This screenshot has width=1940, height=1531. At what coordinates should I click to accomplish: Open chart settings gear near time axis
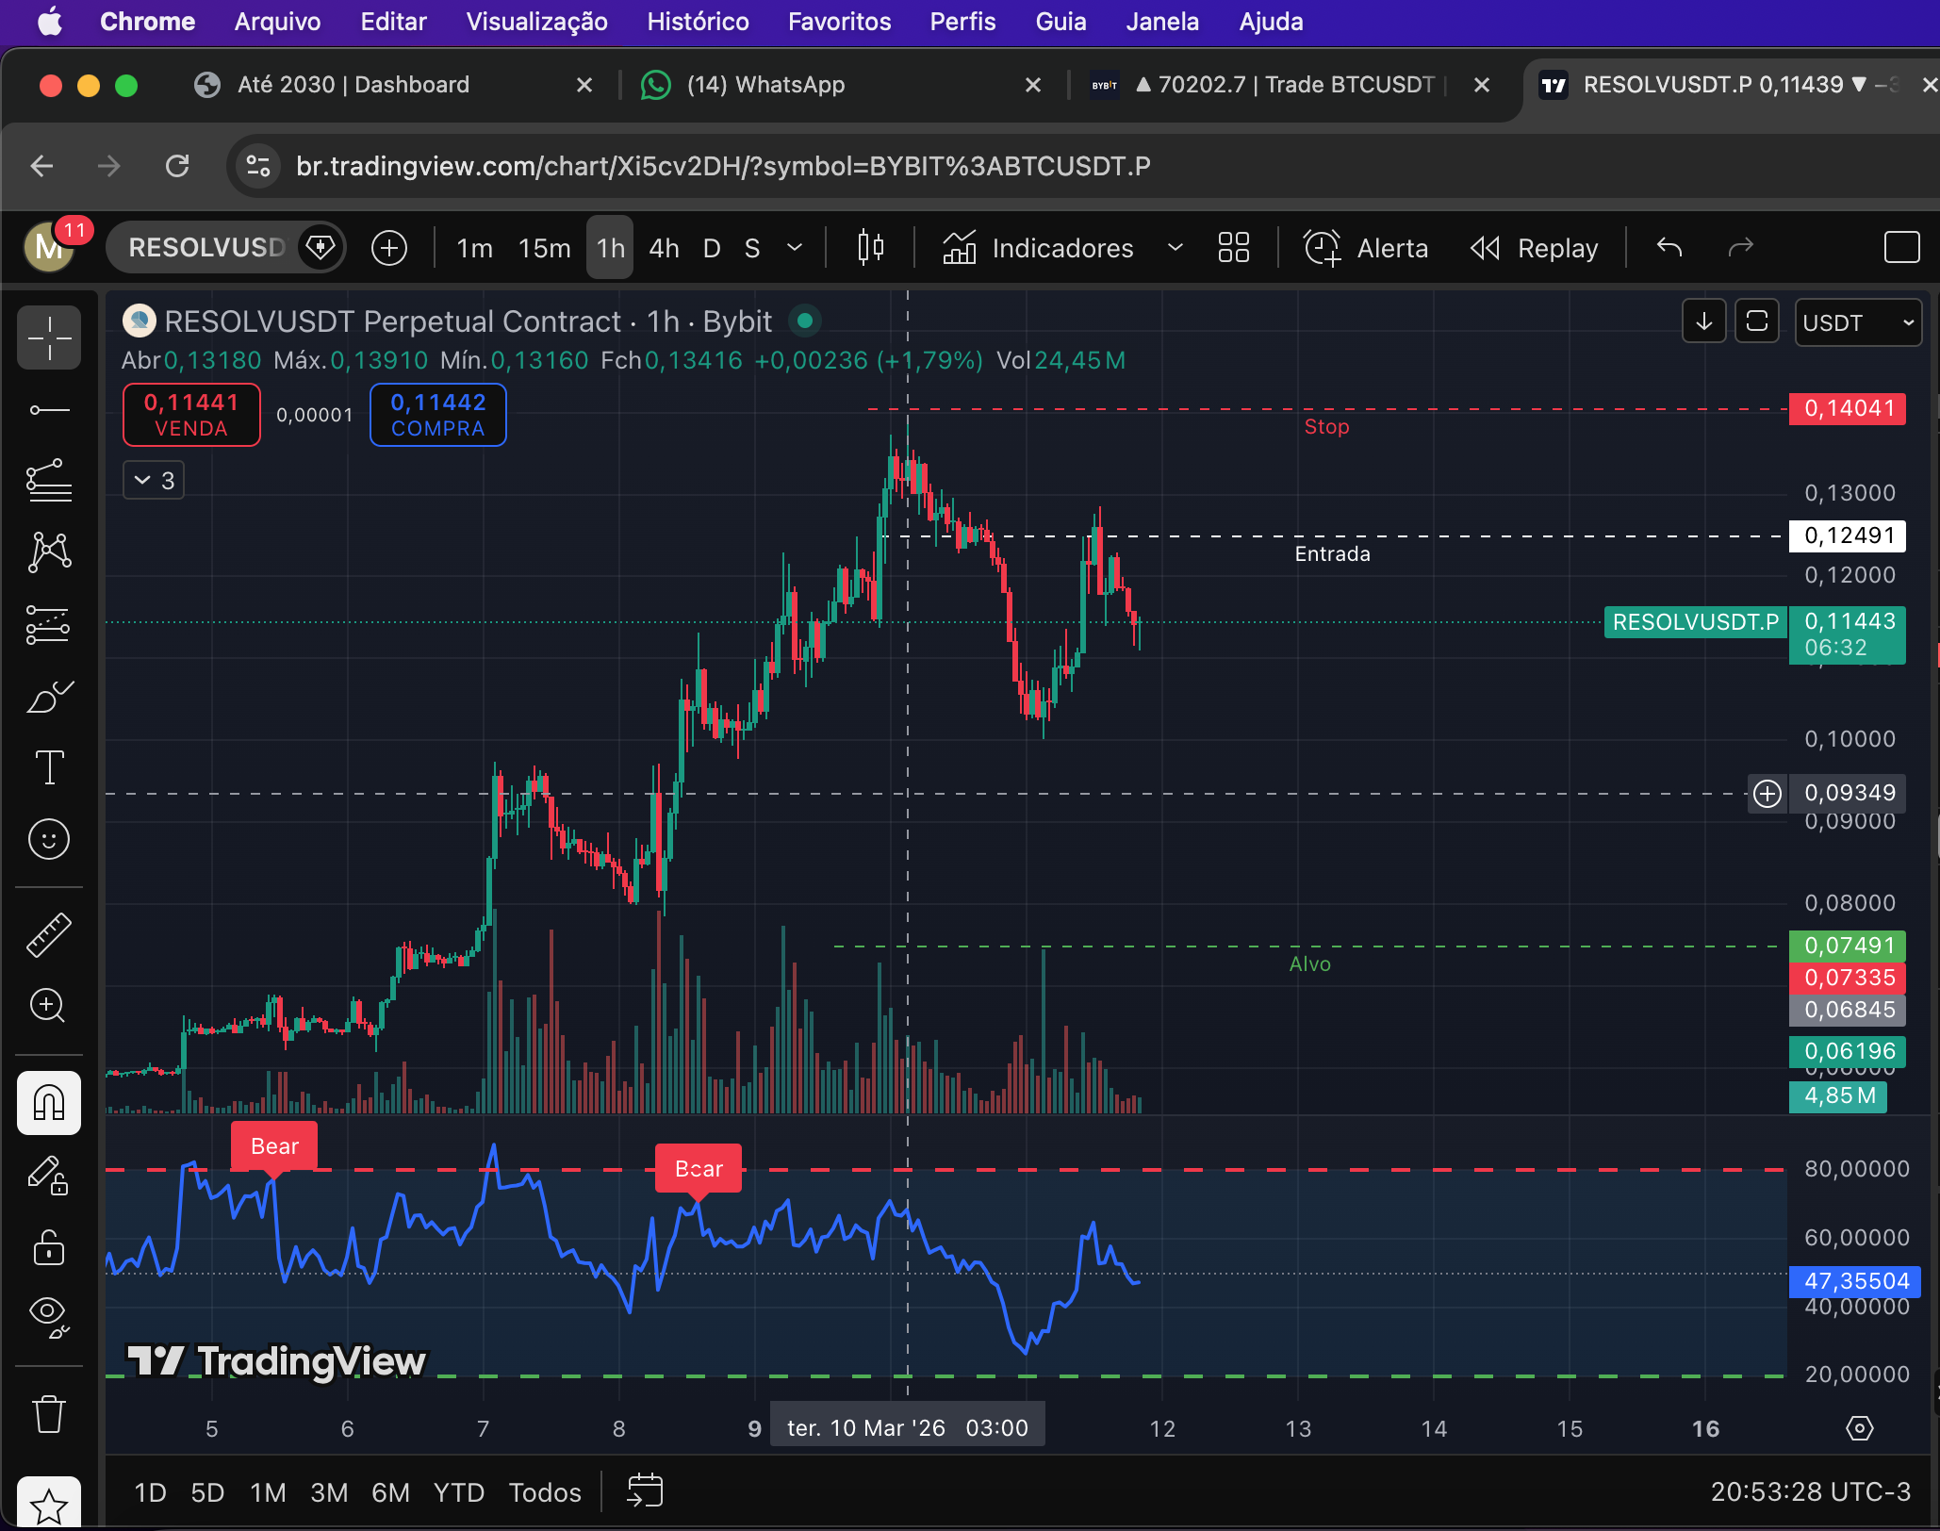point(1859,1428)
